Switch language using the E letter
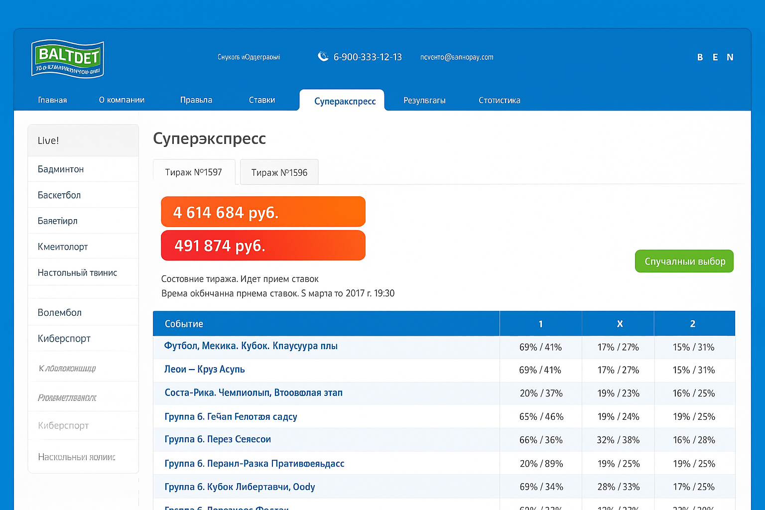This screenshot has width=765, height=510. pos(715,57)
